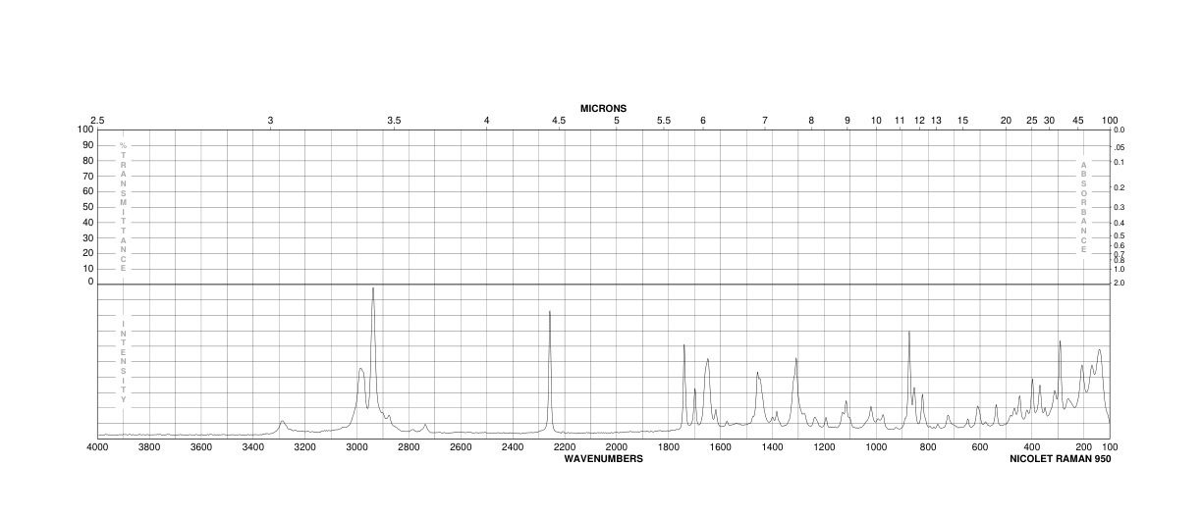Viewport: 1202px width, 518px height.
Task: Click the 1800 wavenumber tick label
Action: pyautogui.click(x=668, y=447)
